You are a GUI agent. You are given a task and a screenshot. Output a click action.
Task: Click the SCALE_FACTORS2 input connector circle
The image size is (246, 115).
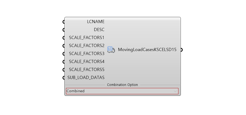click(64, 46)
